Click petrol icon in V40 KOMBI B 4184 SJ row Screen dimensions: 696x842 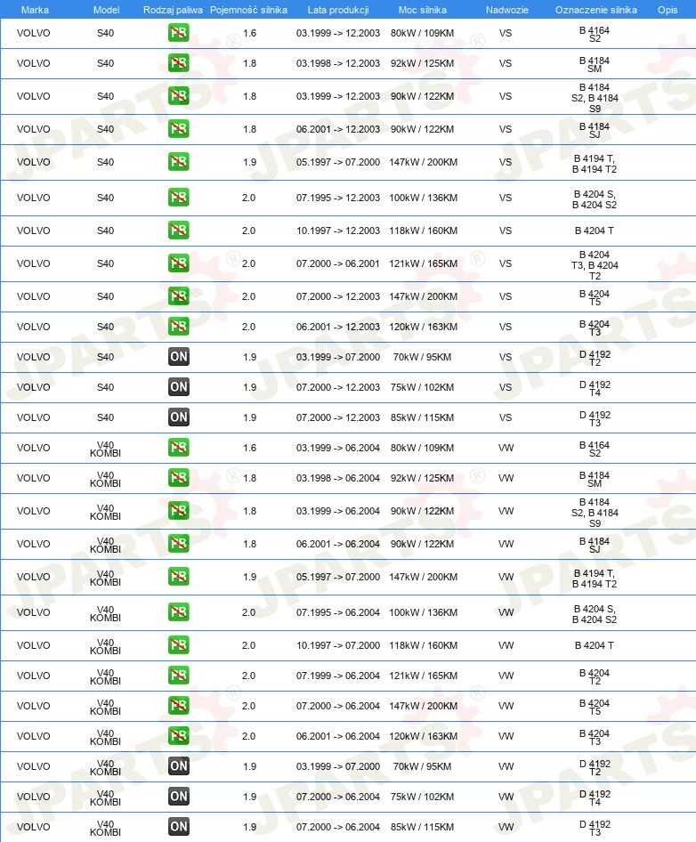(178, 544)
